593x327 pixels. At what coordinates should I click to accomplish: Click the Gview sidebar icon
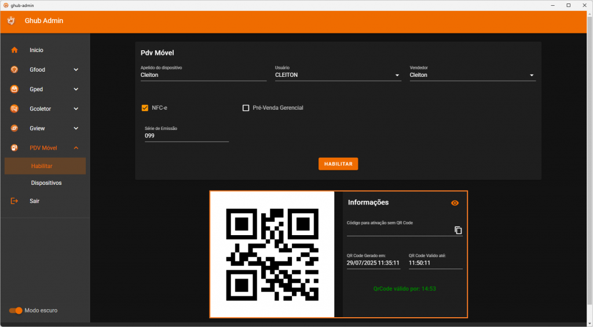[x=14, y=129]
